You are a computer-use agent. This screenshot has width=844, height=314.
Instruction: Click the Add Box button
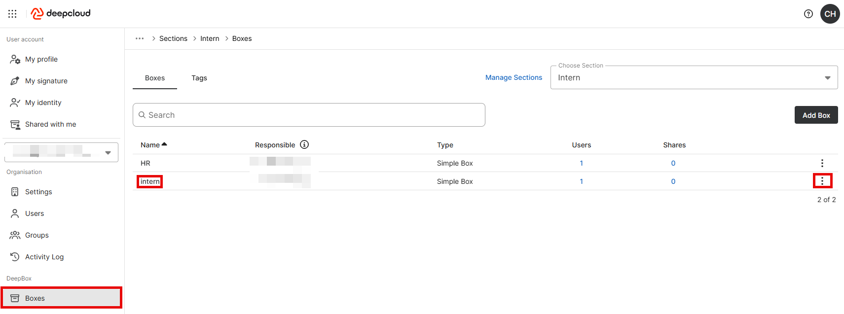pos(816,115)
